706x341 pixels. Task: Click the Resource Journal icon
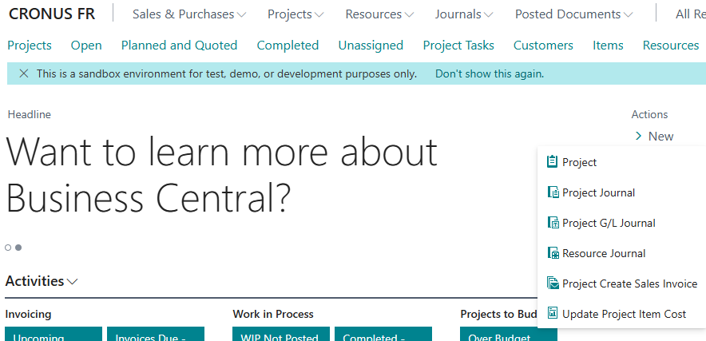coord(553,253)
